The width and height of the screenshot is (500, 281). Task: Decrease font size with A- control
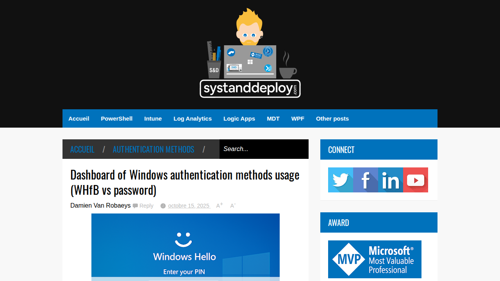pos(233,205)
